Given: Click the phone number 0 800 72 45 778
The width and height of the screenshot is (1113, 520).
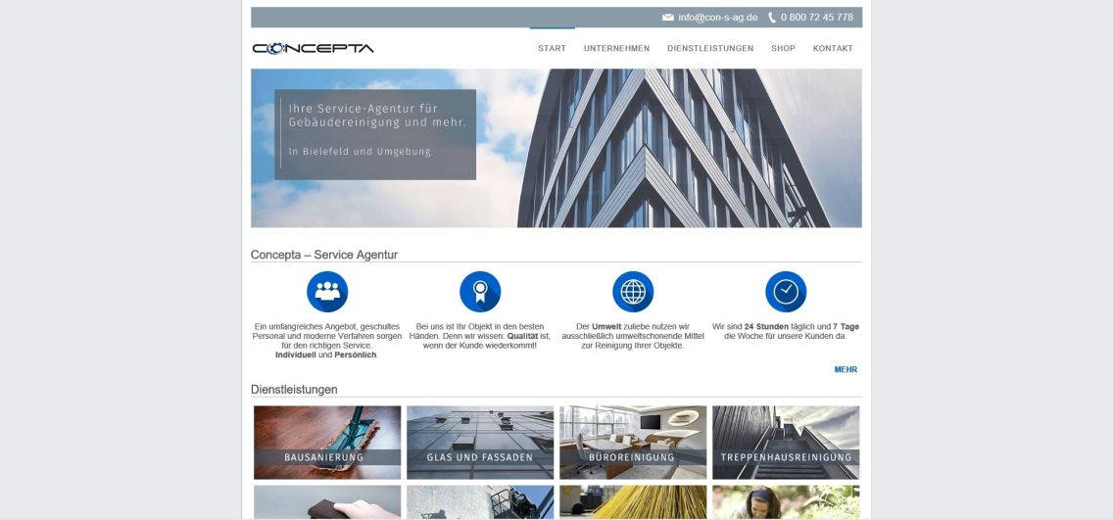Looking at the screenshot, I should [x=817, y=18].
